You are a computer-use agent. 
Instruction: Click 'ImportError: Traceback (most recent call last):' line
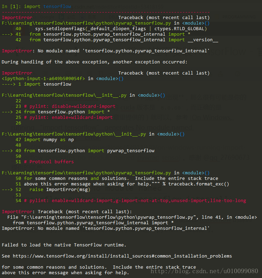[x=67, y=212]
